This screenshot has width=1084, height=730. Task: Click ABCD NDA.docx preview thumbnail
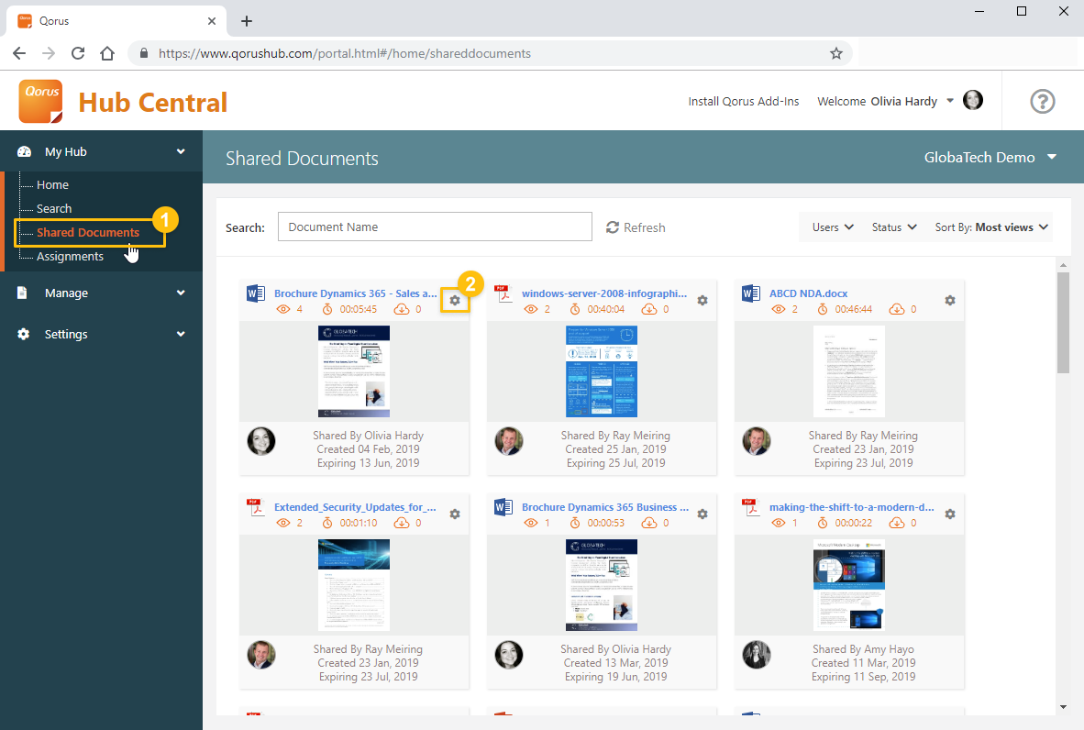coord(849,371)
